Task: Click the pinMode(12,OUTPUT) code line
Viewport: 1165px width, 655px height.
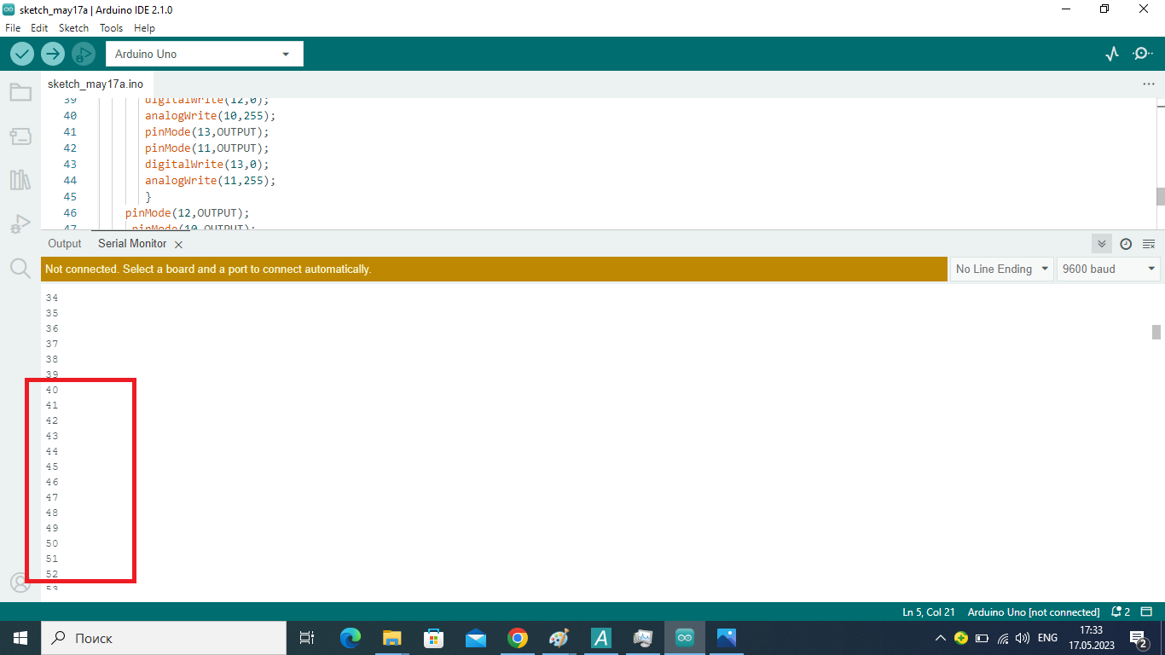Action: 187,212
